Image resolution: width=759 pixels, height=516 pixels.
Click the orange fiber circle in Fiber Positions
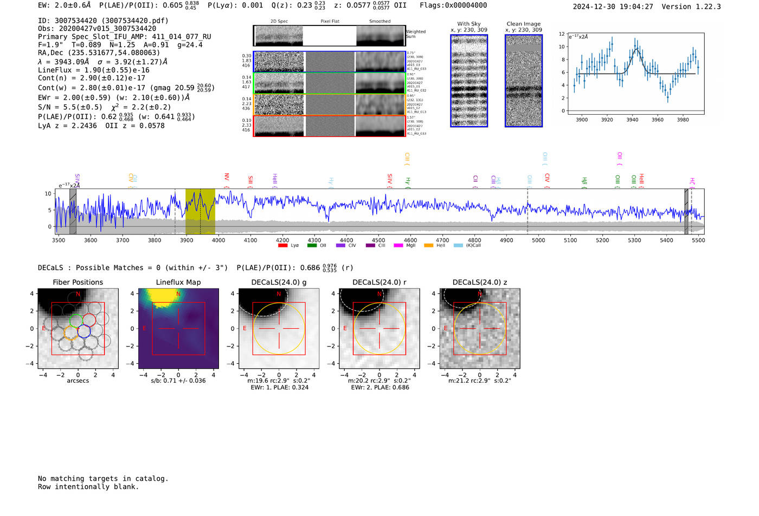pos(70,332)
